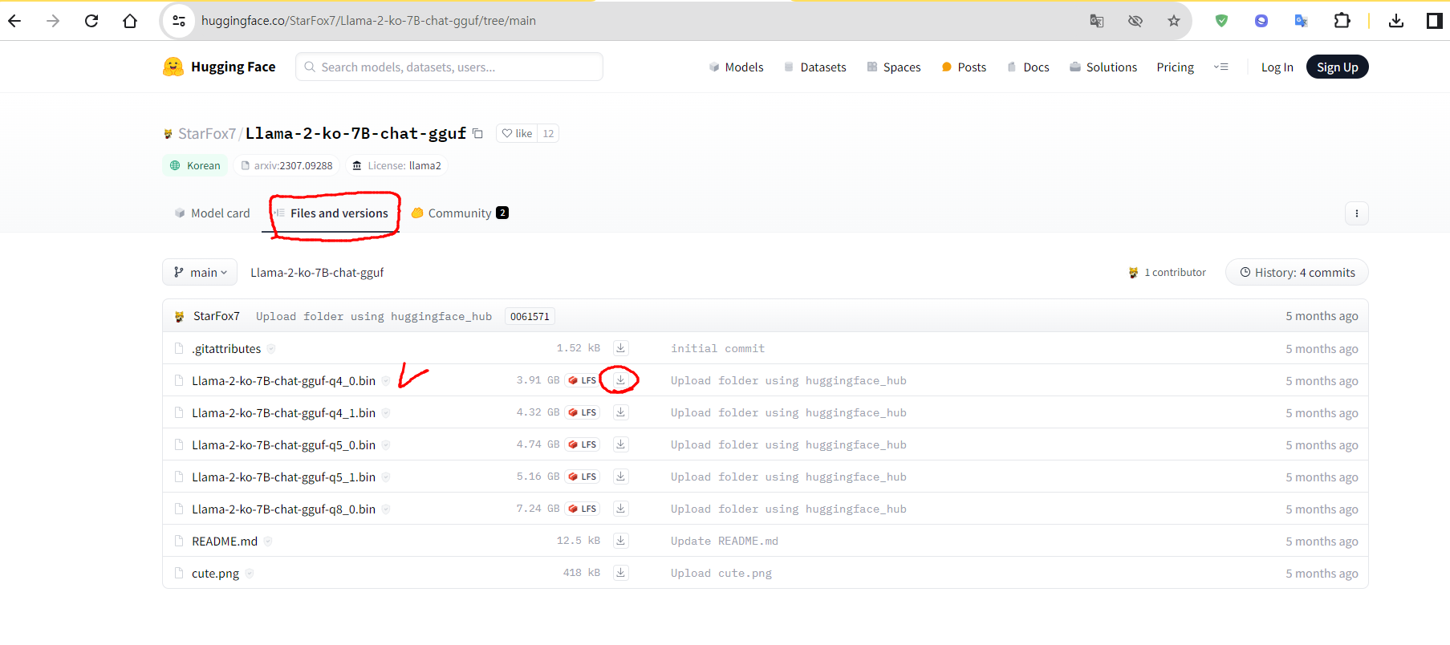Download Llama-2-ko-7B-chat-gguf-q5_0.bin file
Viewport: 1450px width, 645px height.
620,444
